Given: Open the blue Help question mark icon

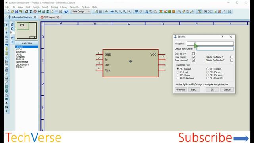Looking at the screenshot, I should pos(66,12).
